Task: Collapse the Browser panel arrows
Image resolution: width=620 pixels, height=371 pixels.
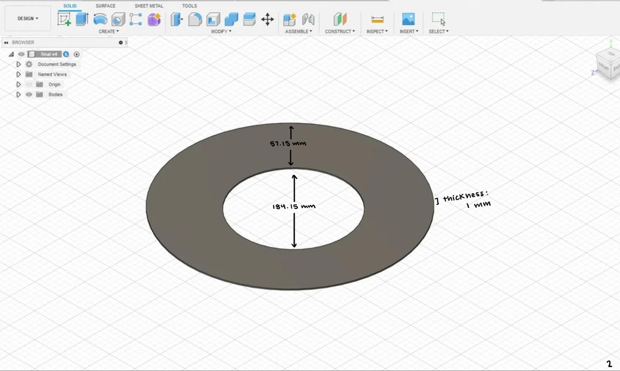Action: click(x=6, y=42)
